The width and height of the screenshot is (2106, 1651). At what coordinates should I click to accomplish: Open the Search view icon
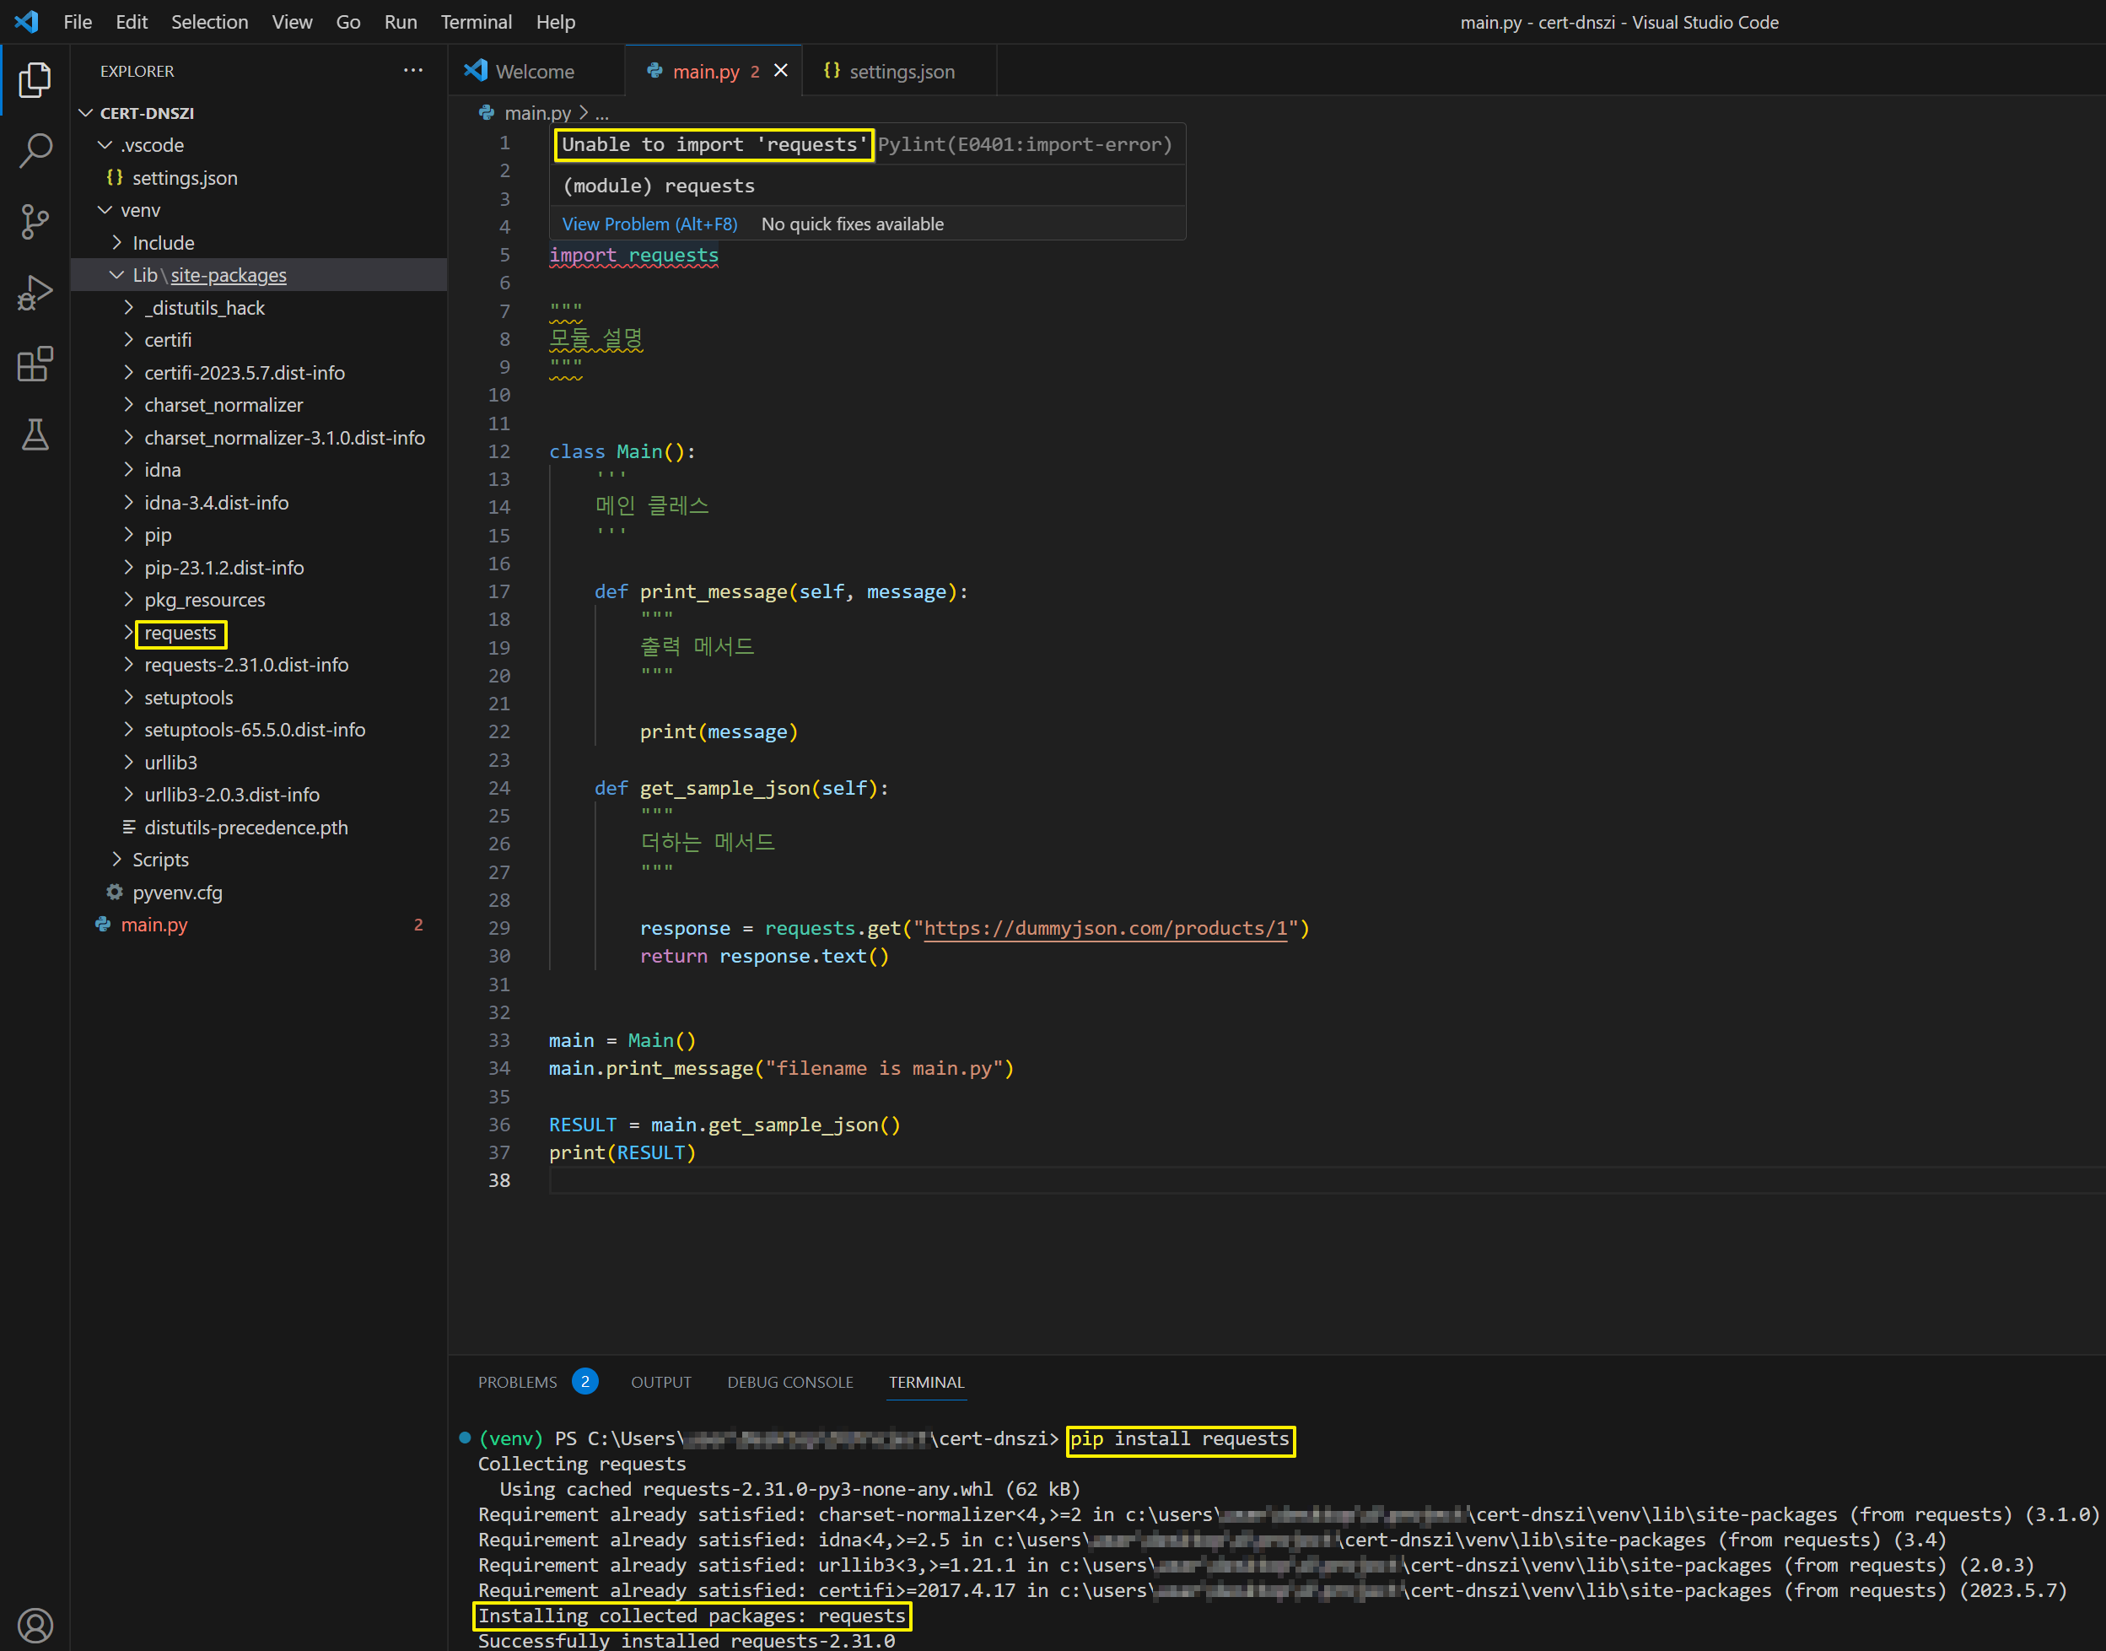coord(35,151)
